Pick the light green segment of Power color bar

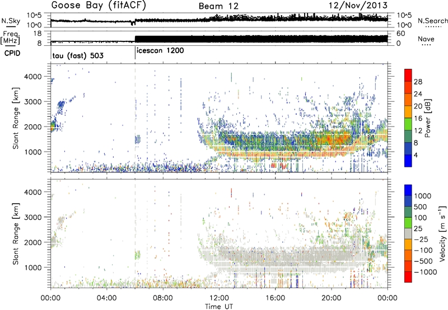[408, 124]
